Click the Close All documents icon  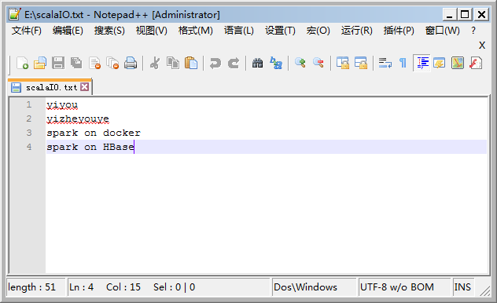point(112,63)
